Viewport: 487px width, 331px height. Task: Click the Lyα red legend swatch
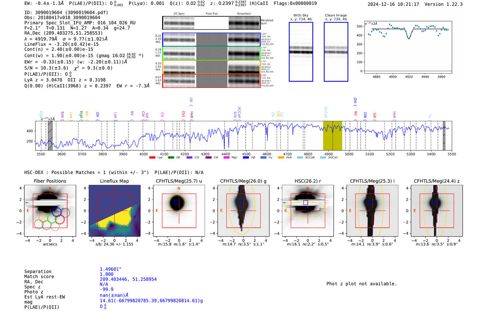coord(152,157)
